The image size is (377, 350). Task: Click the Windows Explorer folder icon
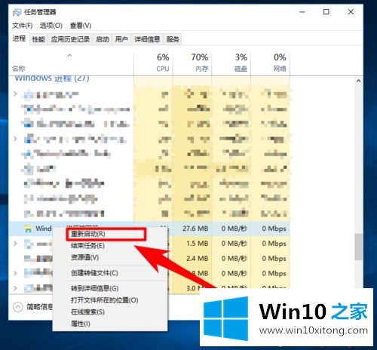(x=28, y=229)
